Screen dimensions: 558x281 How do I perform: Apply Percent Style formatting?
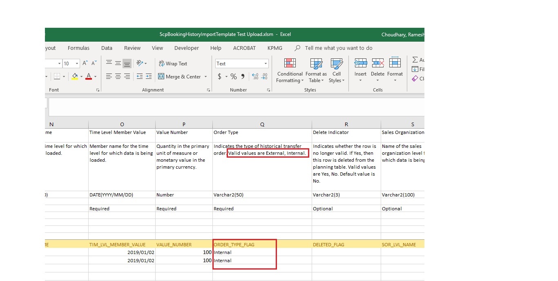[x=233, y=76]
